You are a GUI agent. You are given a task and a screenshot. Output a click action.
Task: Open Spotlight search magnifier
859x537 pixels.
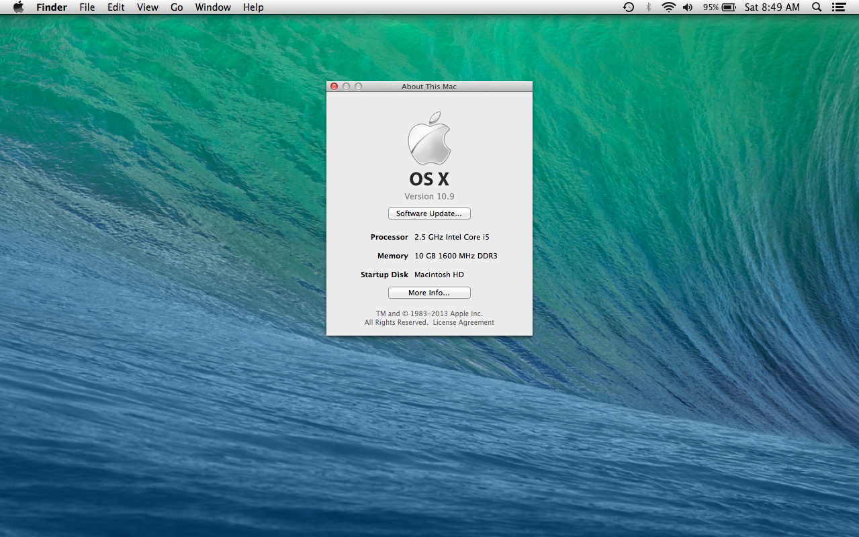click(817, 7)
